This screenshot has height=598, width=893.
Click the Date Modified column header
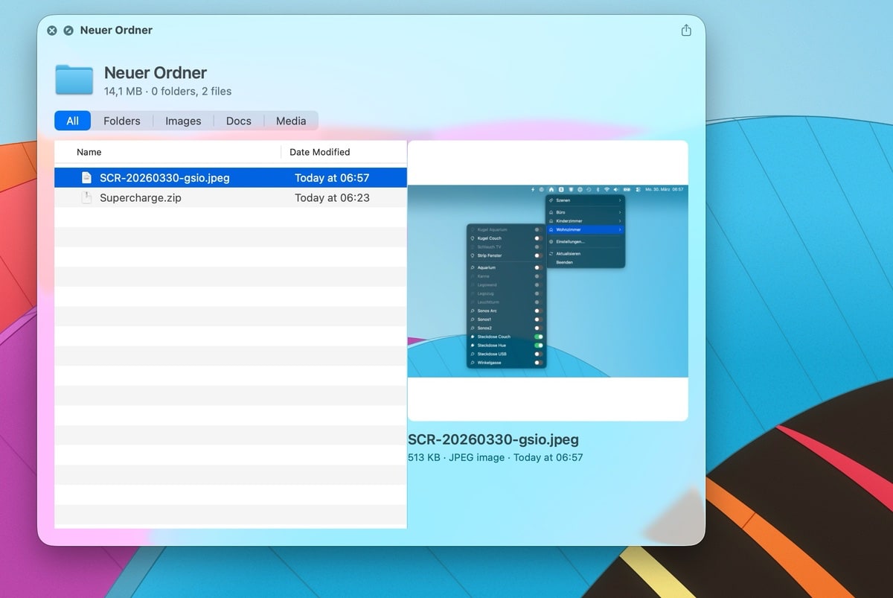tap(319, 152)
